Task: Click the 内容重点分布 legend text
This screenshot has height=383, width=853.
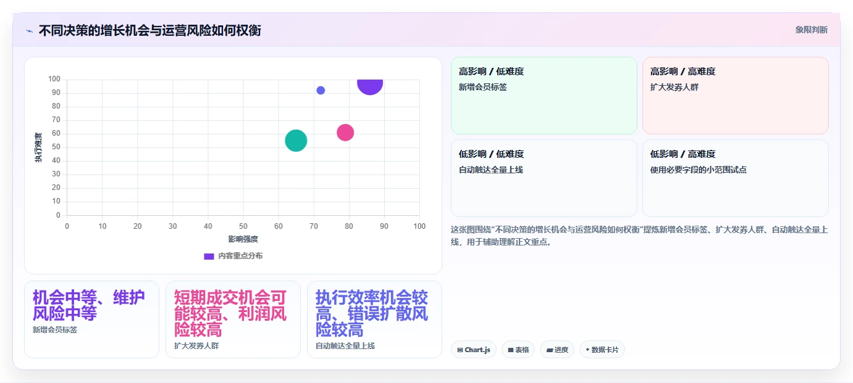Action: click(240, 256)
